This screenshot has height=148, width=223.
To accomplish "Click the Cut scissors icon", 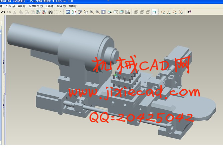I will coord(14,12).
